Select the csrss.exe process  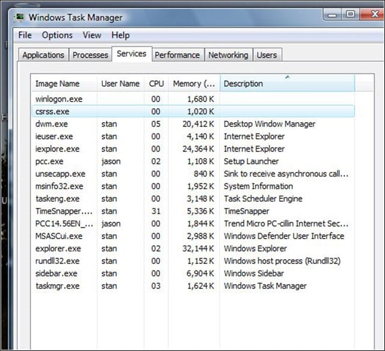click(x=193, y=112)
